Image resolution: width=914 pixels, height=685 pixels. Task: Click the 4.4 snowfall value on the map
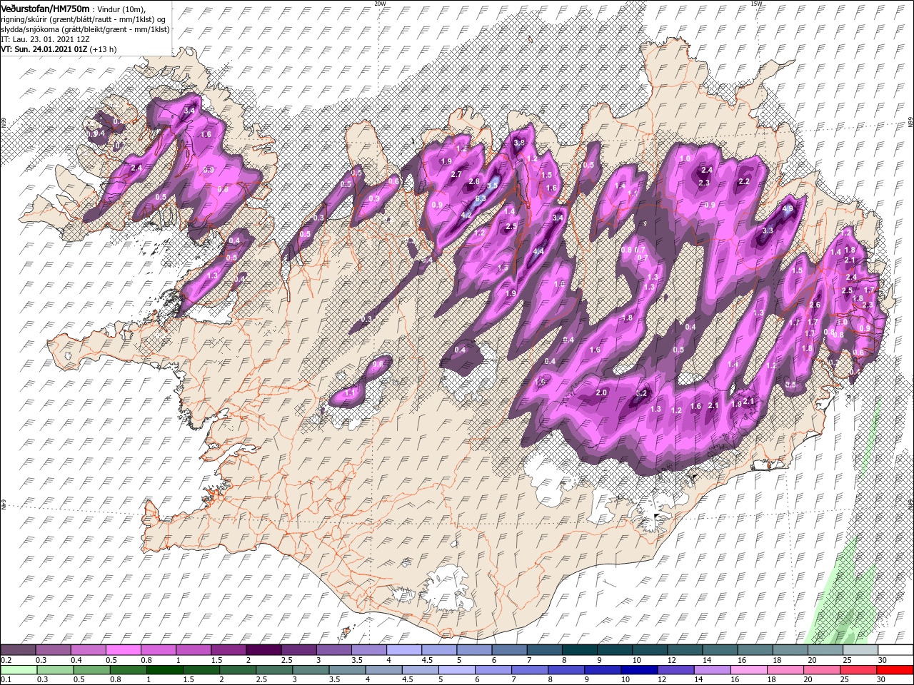(x=539, y=251)
